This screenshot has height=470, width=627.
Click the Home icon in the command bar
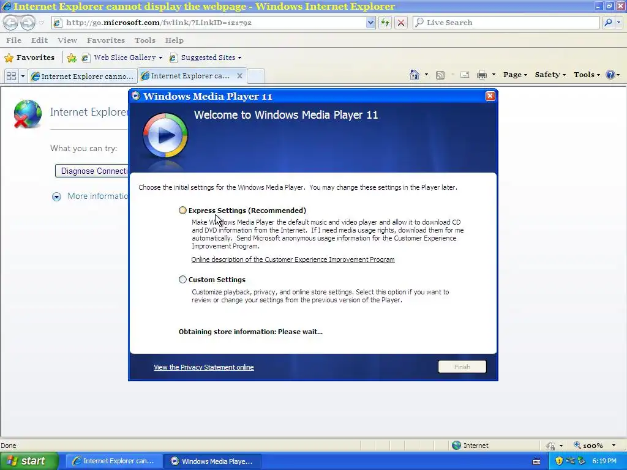pos(415,75)
